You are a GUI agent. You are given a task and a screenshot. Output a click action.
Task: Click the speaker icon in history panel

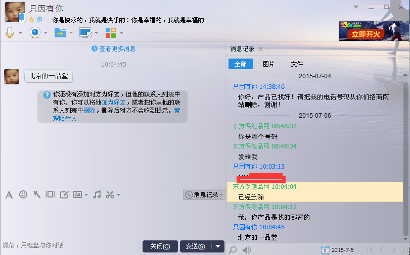[247, 249]
